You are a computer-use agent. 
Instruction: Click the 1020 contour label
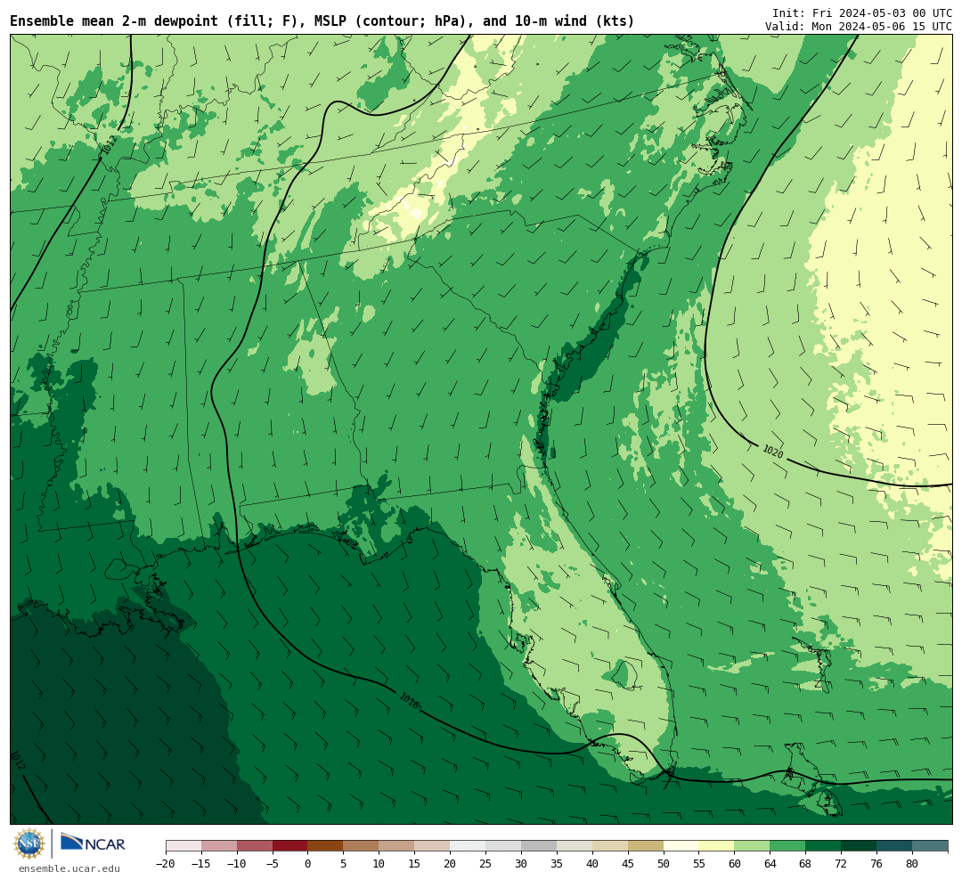[773, 452]
